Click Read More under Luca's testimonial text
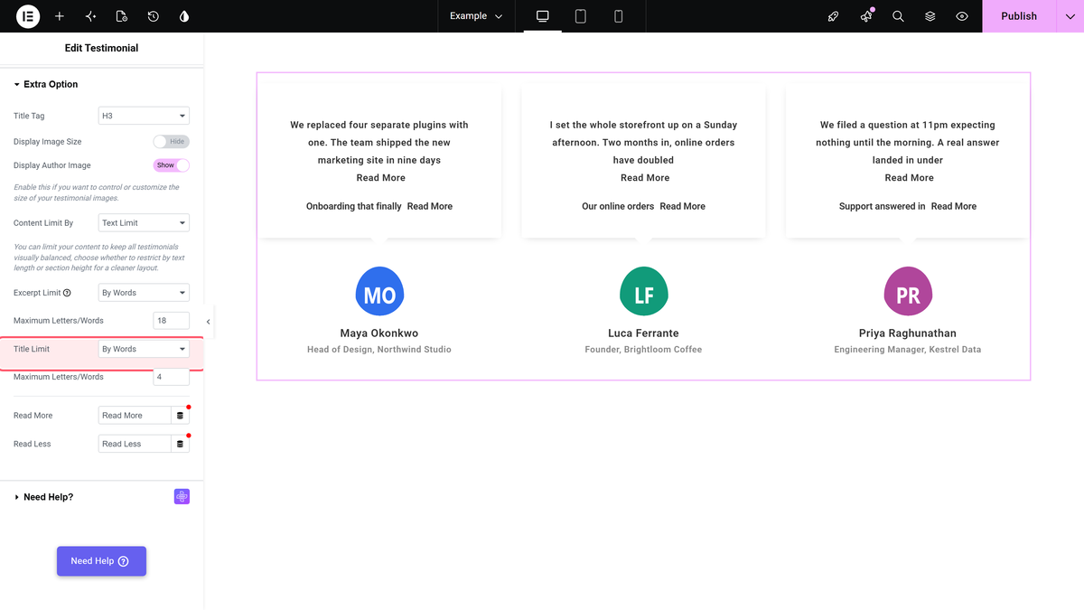Screen dimensions: 1084x610 coord(645,178)
